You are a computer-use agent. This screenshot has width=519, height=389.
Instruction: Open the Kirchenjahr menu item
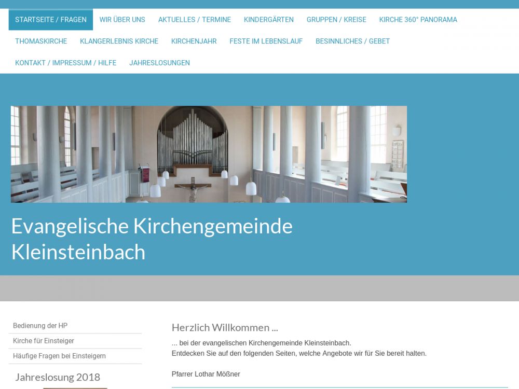pyautogui.click(x=194, y=41)
